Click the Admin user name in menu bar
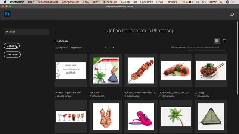 click(213, 2)
